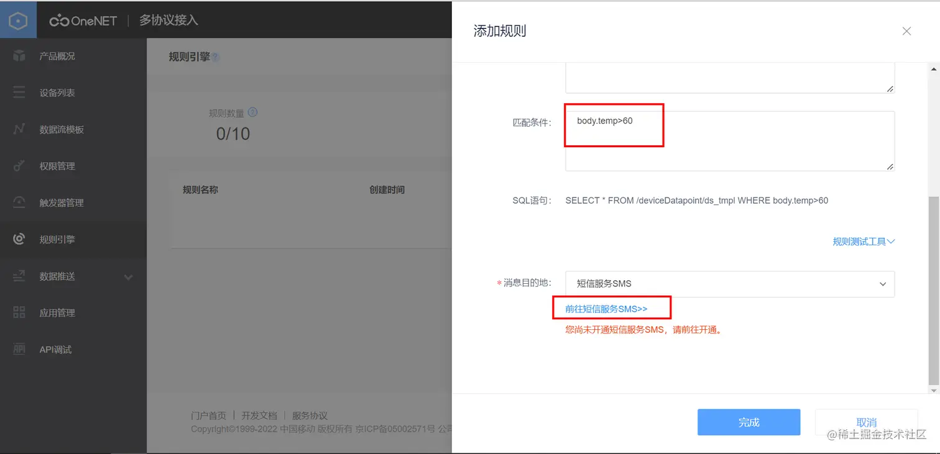Screen dimensions: 940x454
Task: Open the 门户首页 footer link
Action: point(208,415)
